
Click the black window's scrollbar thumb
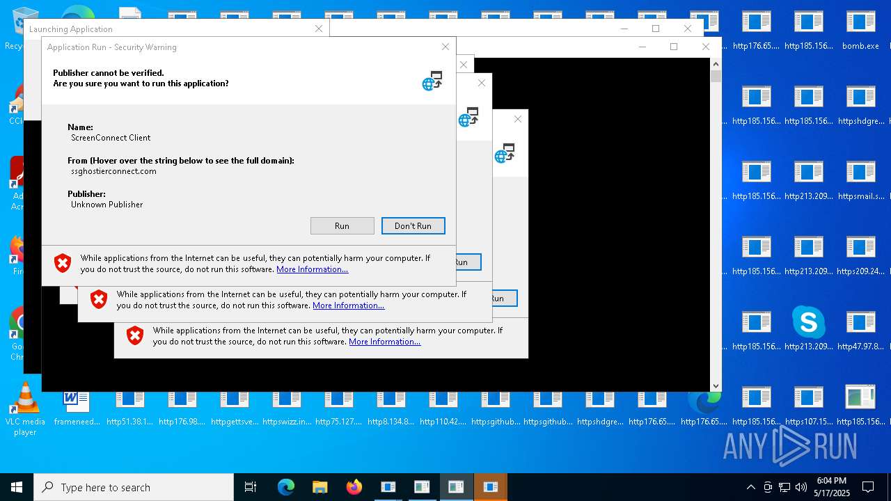(716, 76)
